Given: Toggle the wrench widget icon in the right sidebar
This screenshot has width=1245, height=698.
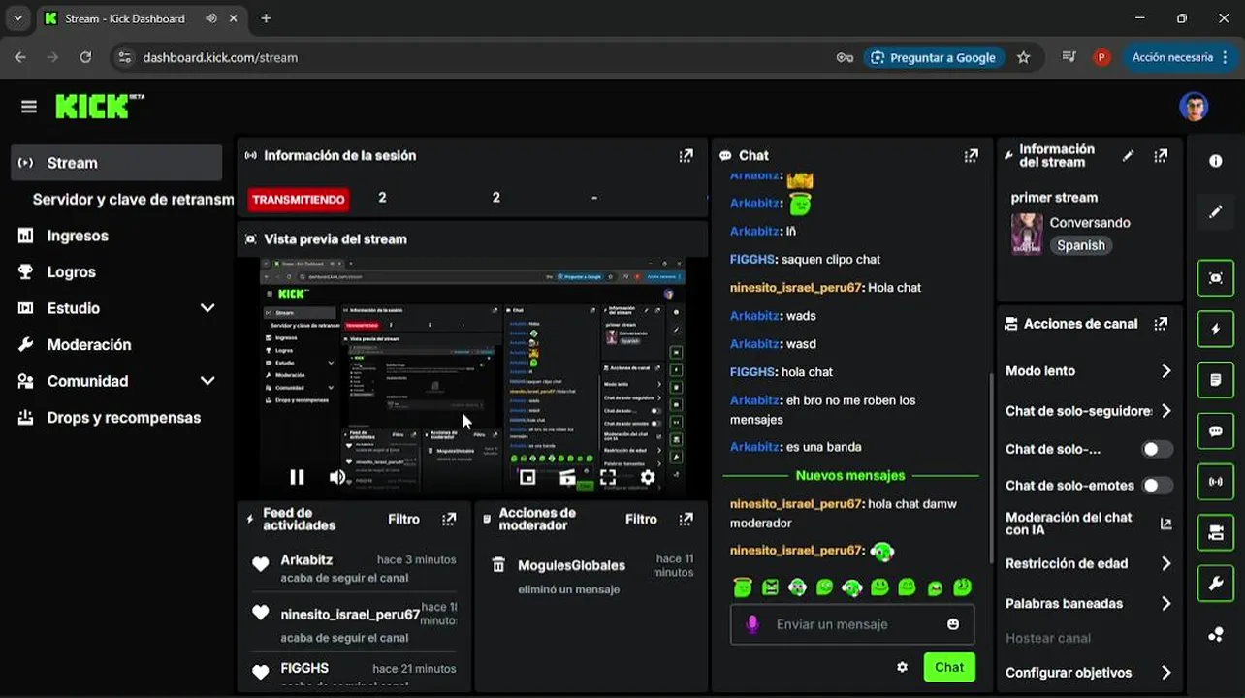Looking at the screenshot, I should (x=1216, y=583).
